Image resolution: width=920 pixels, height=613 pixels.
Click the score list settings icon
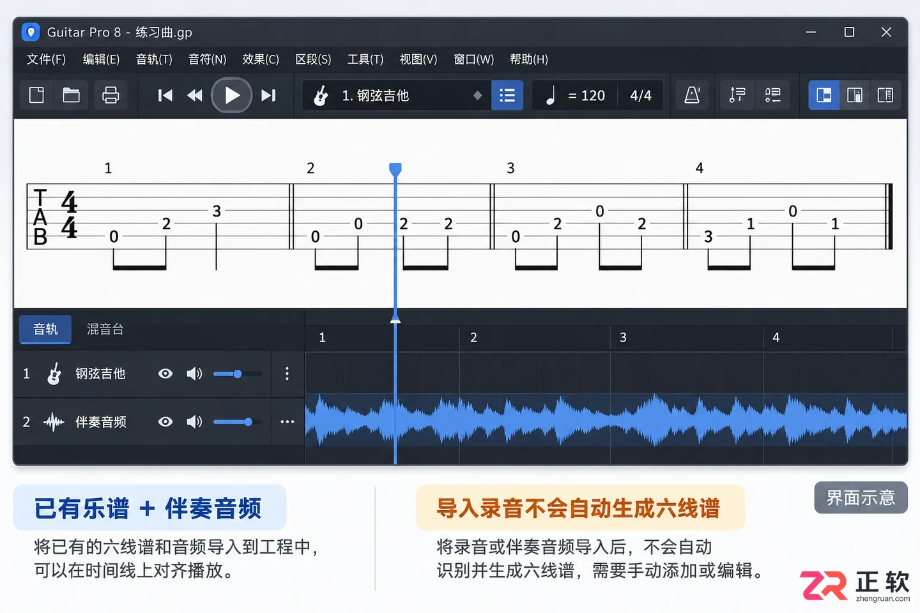(772, 96)
